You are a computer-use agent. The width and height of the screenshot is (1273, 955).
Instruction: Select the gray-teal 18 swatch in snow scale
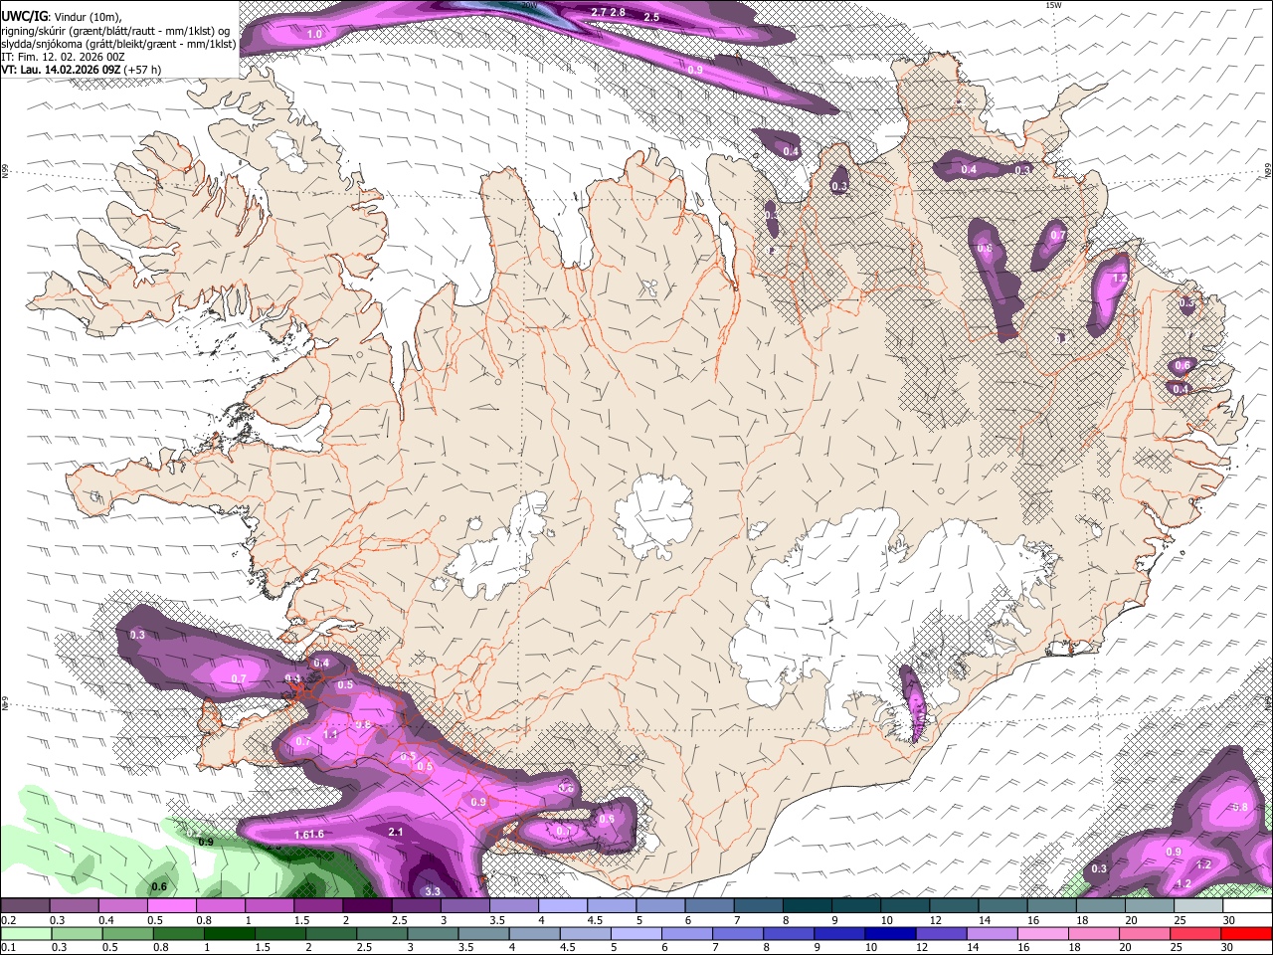[x=1100, y=906]
